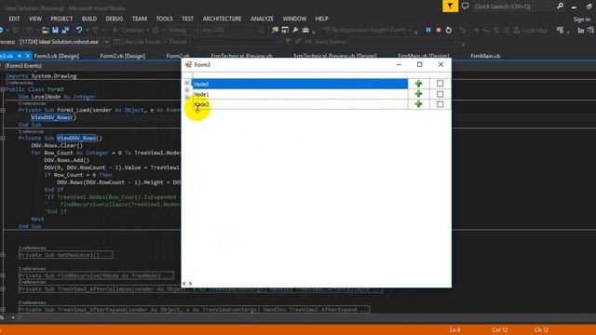Screen dimensions: 596x335
Task: Undo the last edit in the toolbar
Action: pyautogui.click(x=78, y=30)
